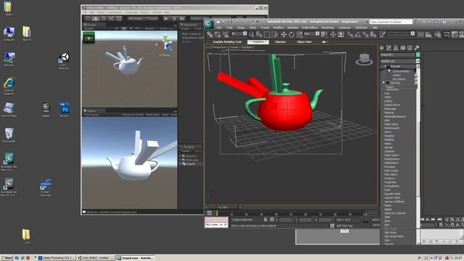Click the Rectangular Selection Region icon
This screenshot has height=261, width=464.
tap(268, 35)
